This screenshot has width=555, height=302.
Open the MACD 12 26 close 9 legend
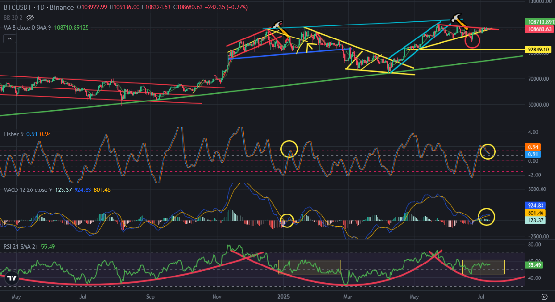tap(27, 190)
